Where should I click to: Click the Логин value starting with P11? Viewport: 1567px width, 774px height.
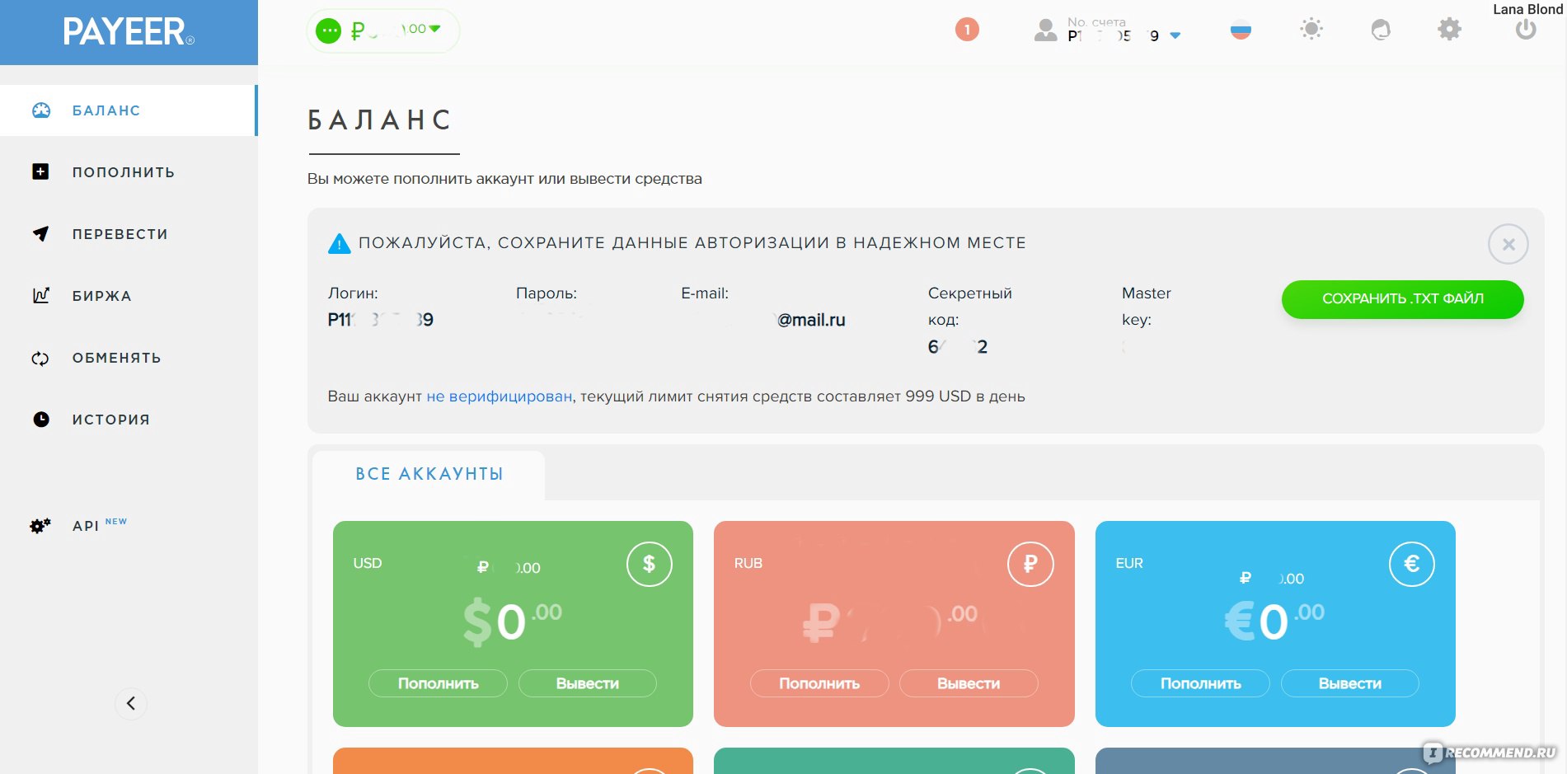[380, 320]
